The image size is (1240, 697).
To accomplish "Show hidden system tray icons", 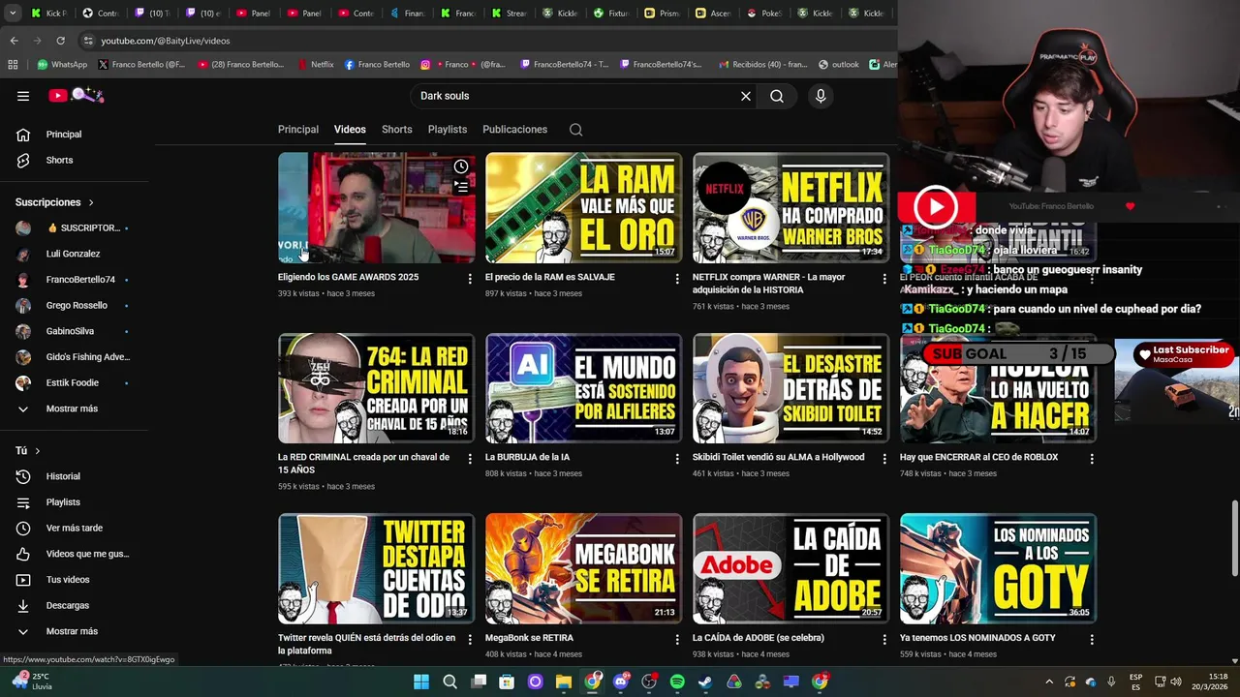I will coord(1048,682).
